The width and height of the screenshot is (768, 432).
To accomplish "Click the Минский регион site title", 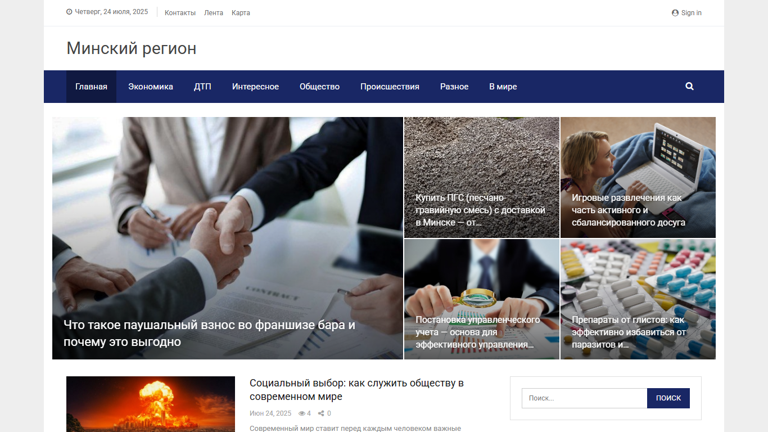I will pyautogui.click(x=132, y=48).
